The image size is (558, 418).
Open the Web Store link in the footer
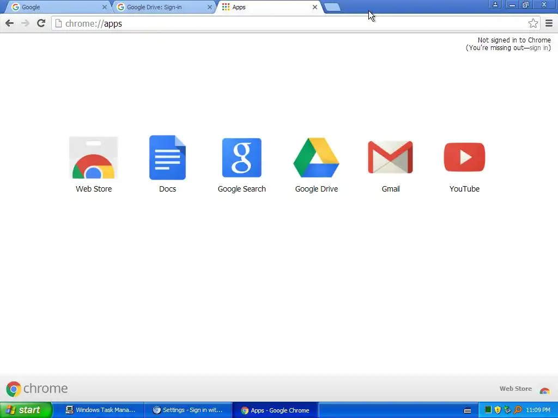tap(515, 389)
